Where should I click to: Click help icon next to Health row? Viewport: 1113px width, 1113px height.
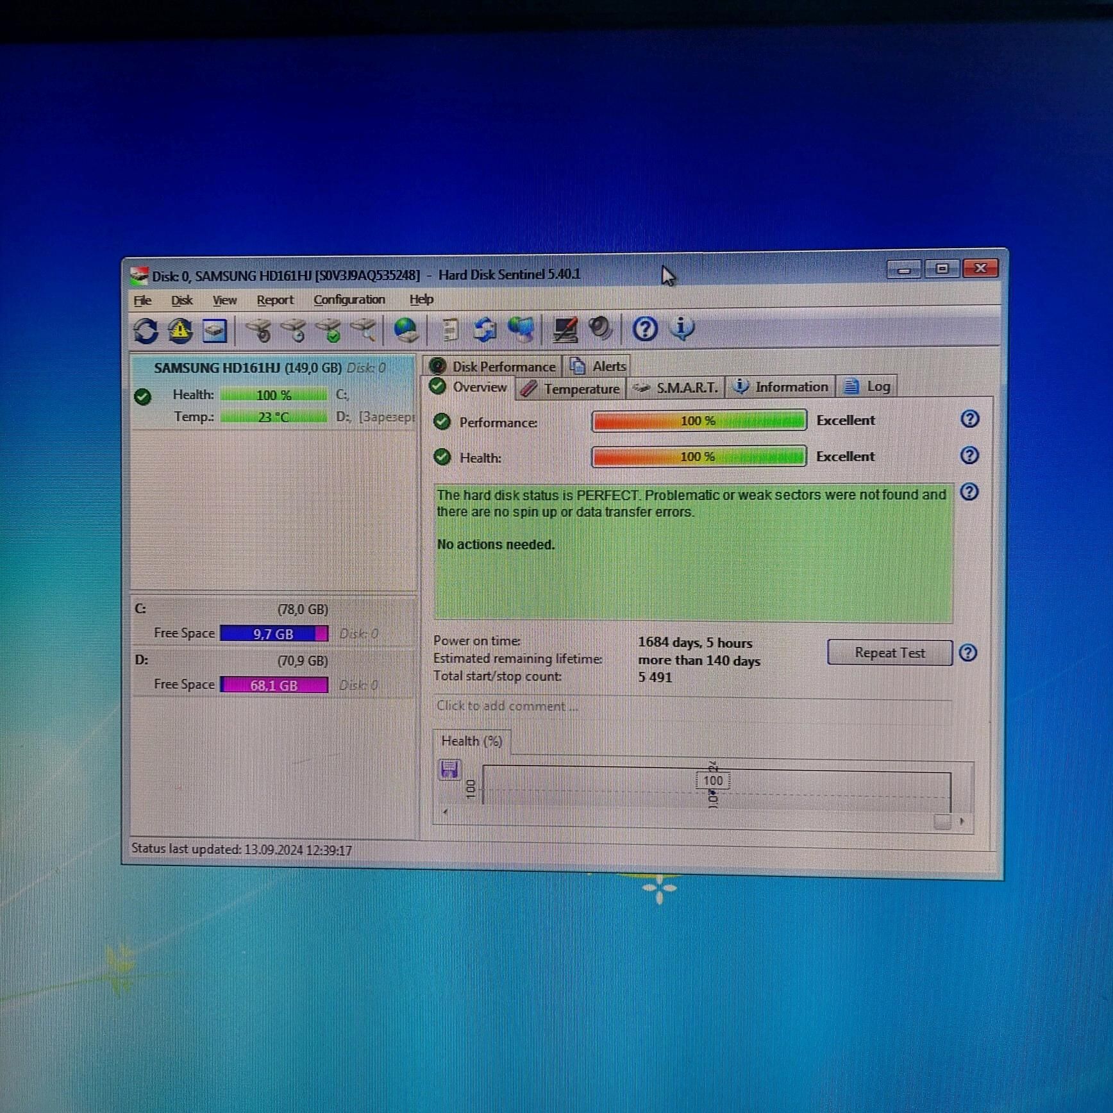pos(969,455)
